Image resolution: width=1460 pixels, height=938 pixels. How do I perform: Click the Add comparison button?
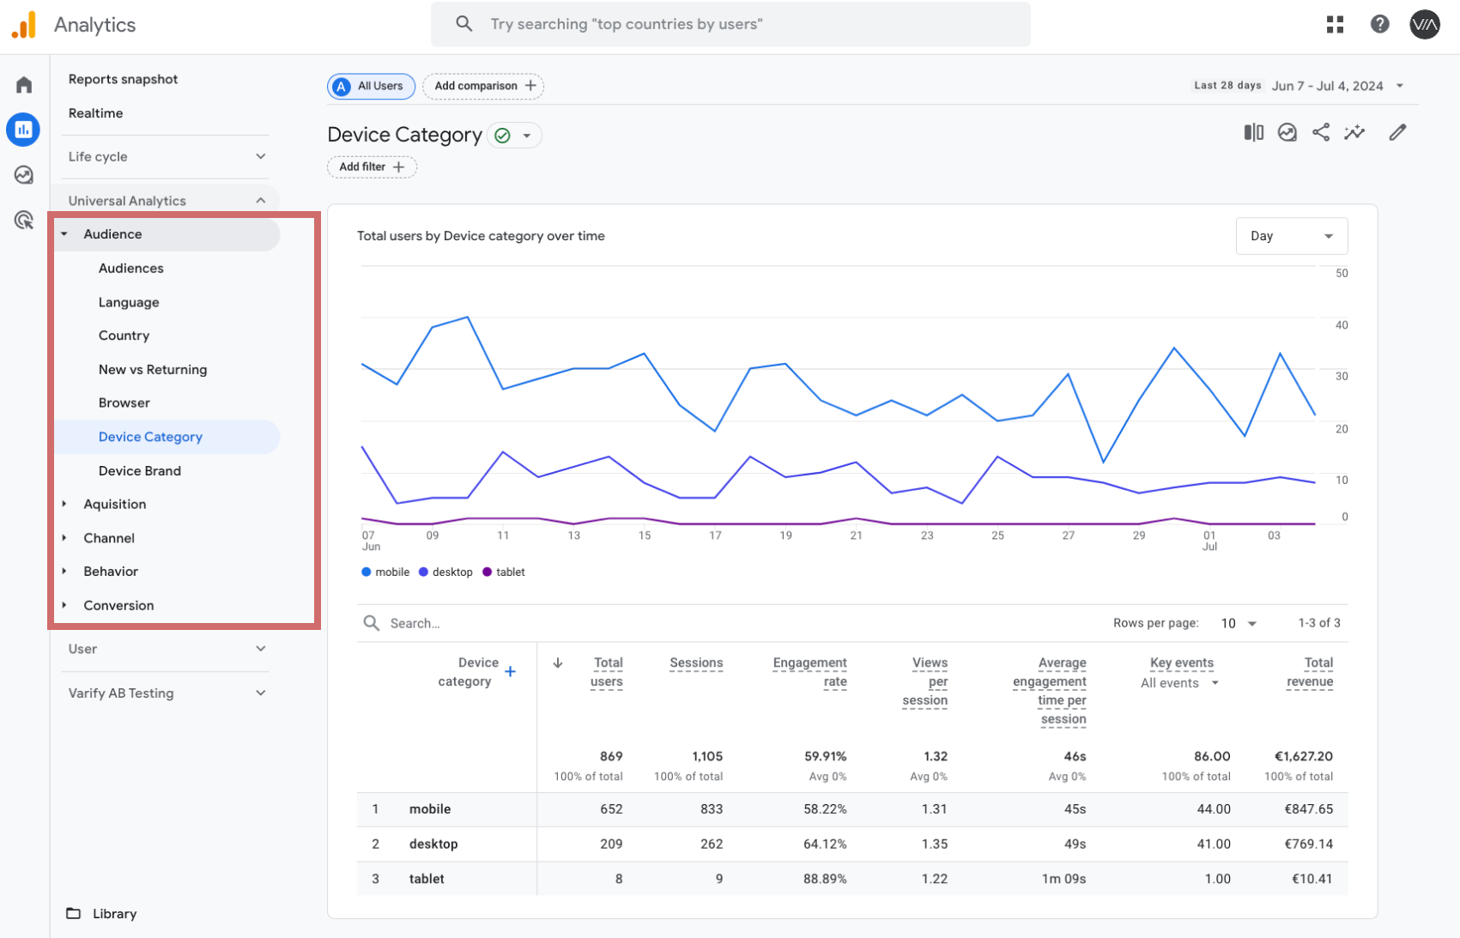coord(483,86)
